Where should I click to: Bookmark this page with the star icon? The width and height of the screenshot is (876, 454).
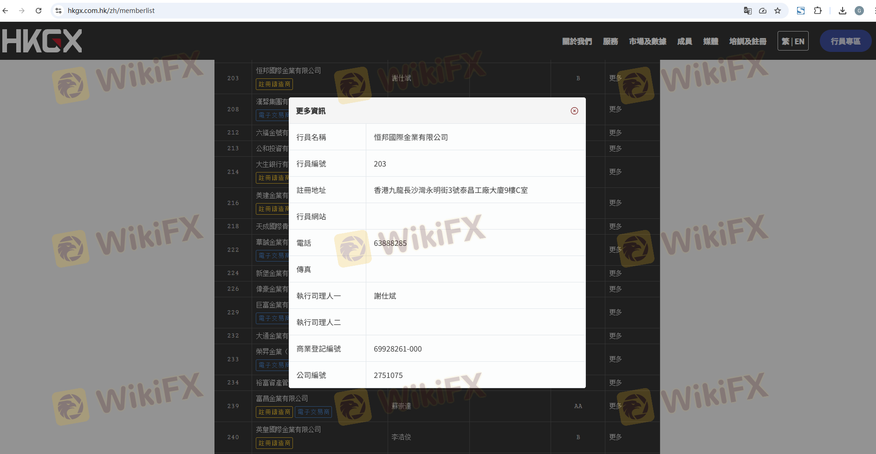pos(778,11)
